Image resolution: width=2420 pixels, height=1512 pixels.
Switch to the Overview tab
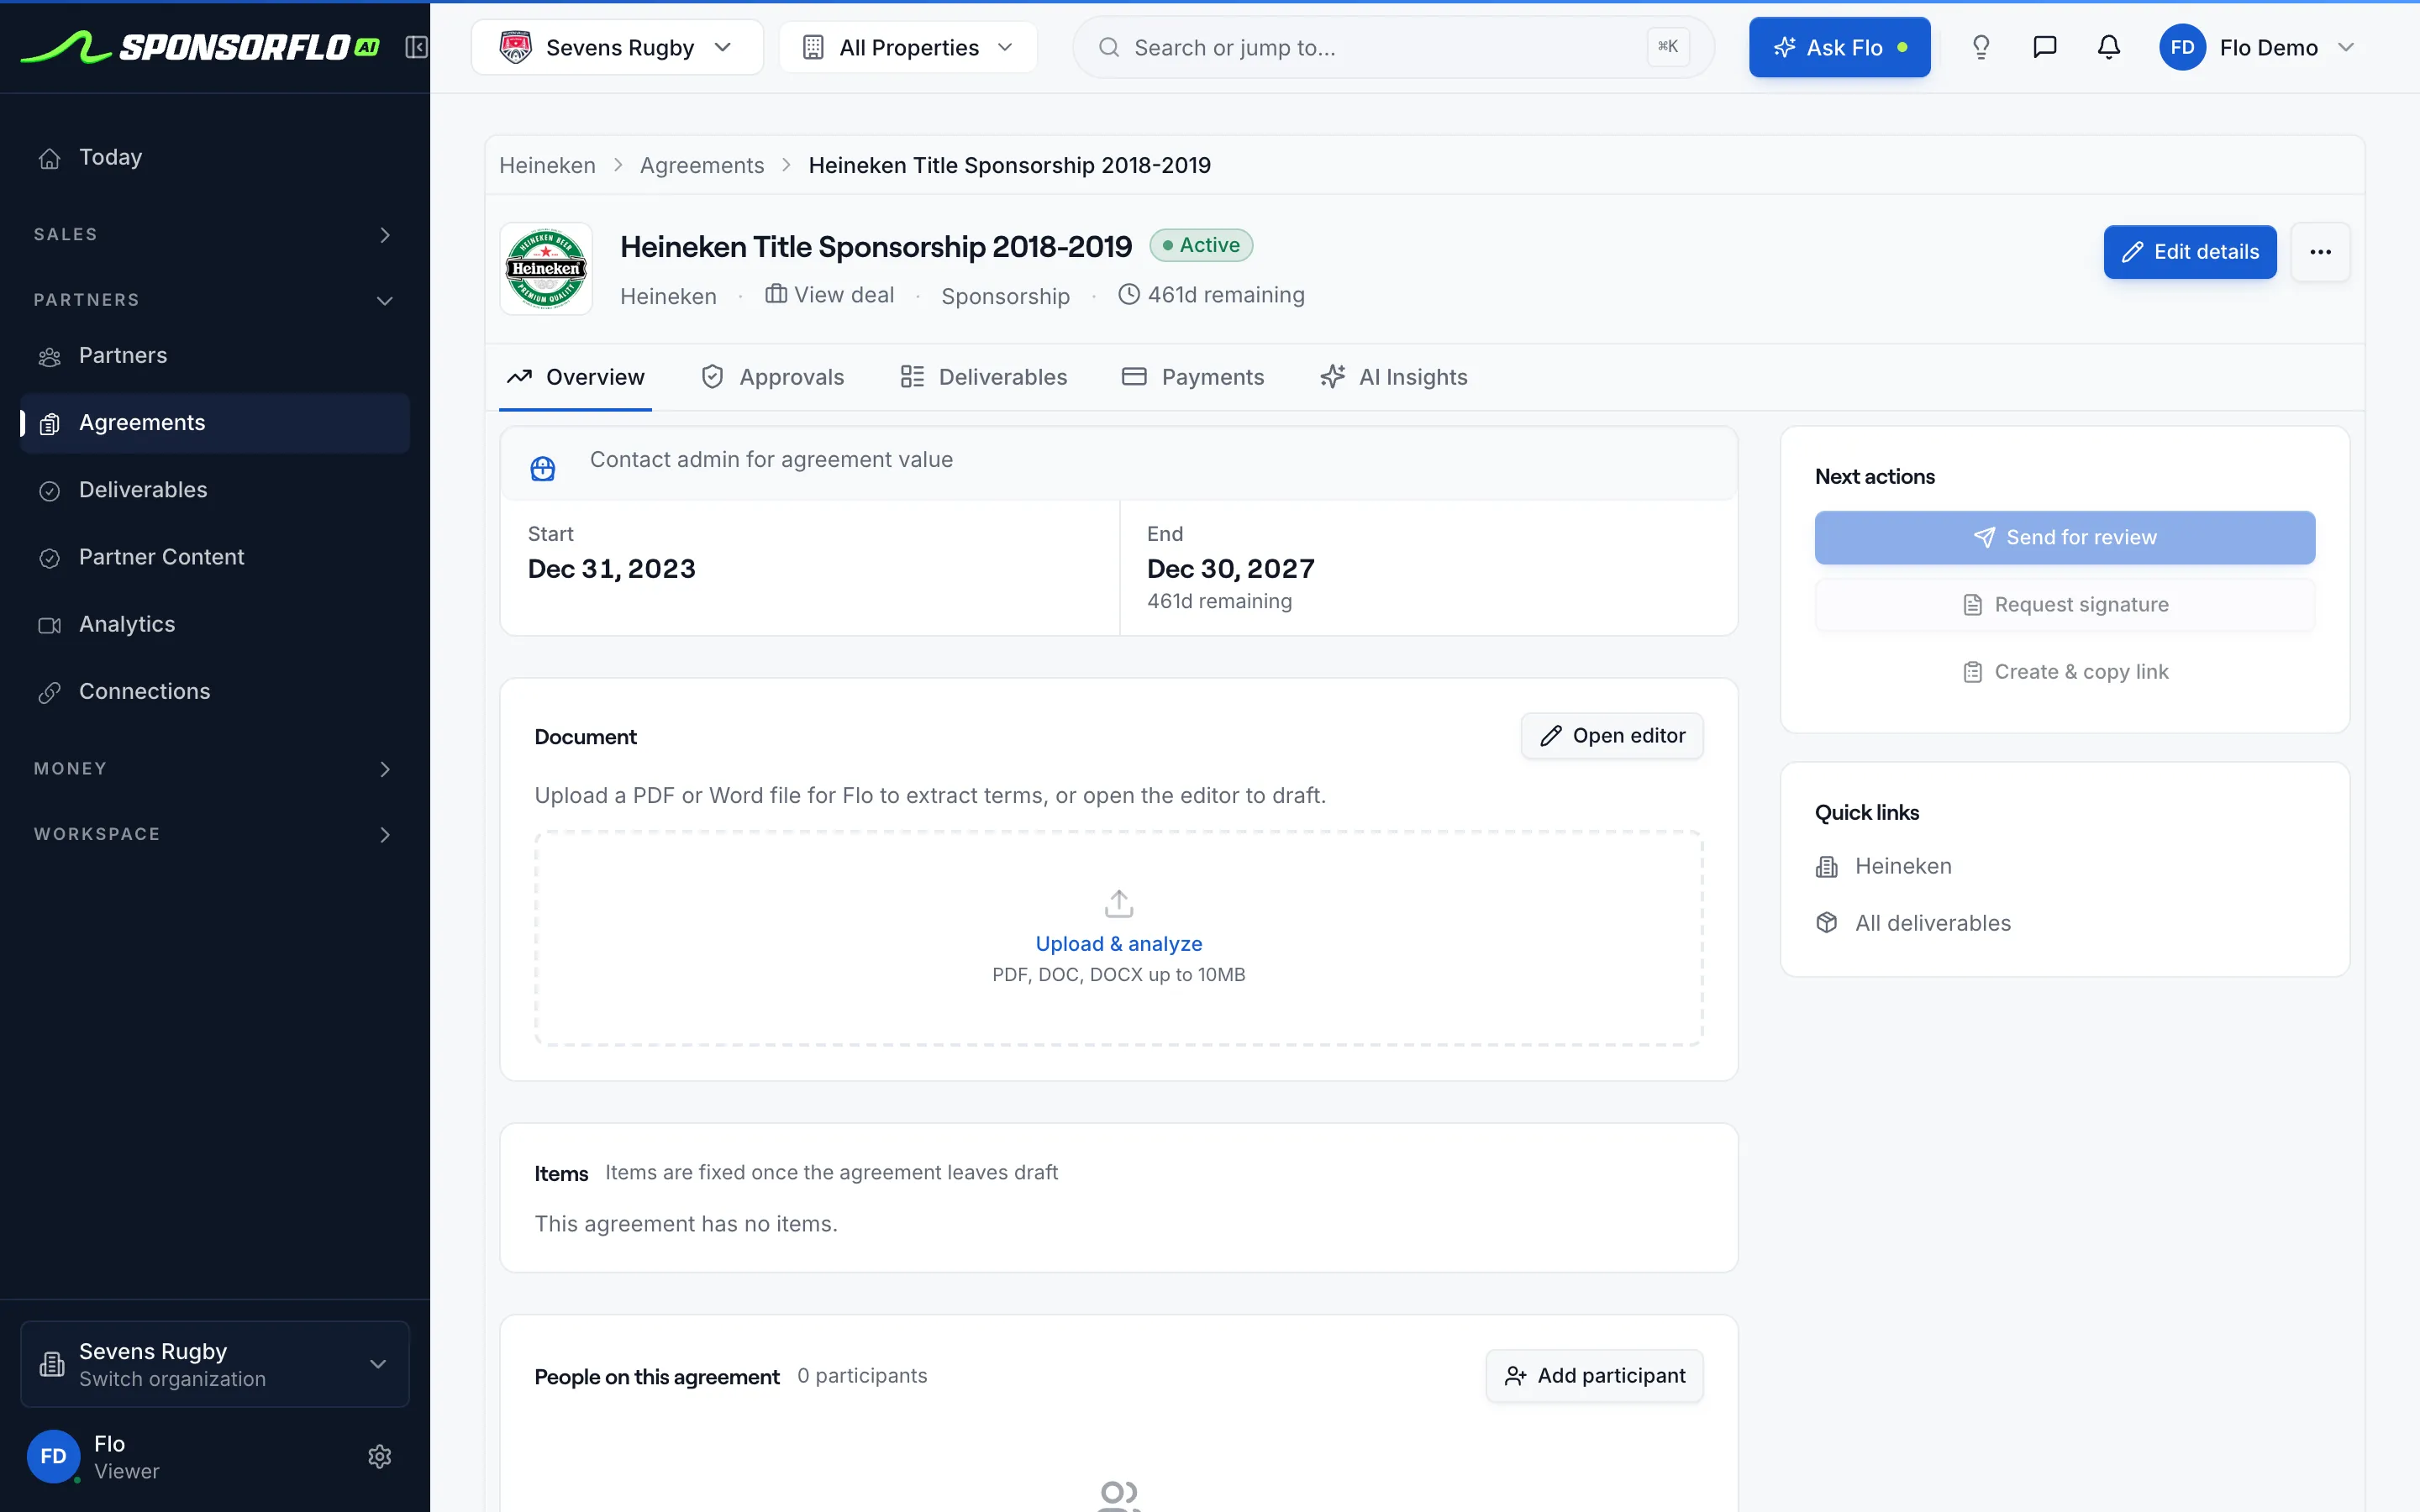point(575,377)
